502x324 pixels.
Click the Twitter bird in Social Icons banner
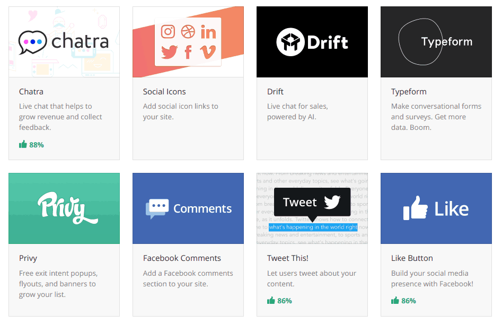click(169, 52)
